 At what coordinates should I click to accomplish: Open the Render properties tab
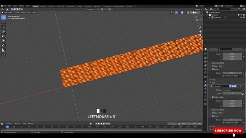click(205, 58)
